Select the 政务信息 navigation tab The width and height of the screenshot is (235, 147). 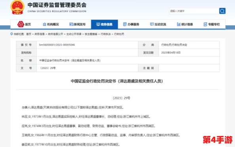point(104,24)
